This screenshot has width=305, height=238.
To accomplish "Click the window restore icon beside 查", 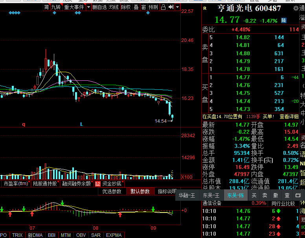I will pyautogui.click(x=298, y=195).
